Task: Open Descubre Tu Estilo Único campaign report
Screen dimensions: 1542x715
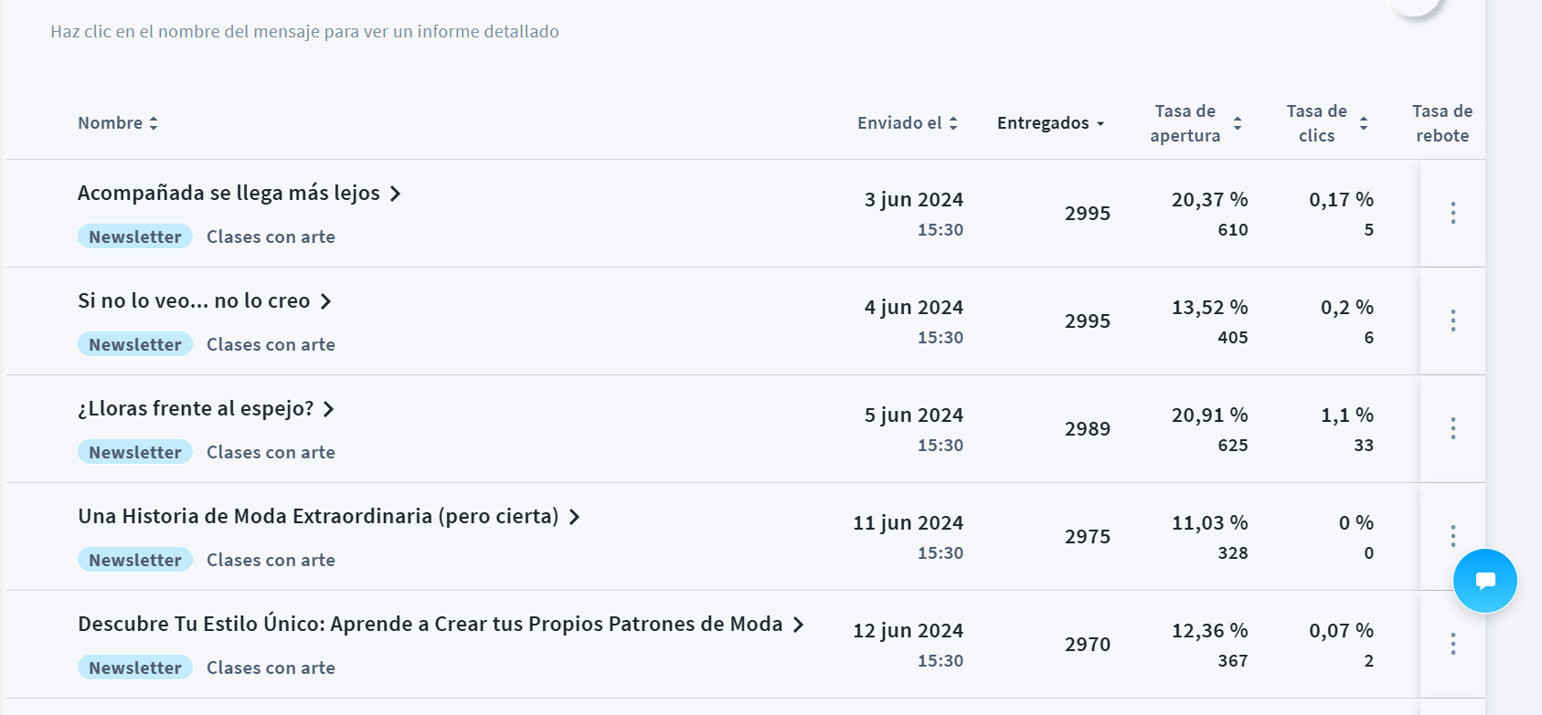Action: pos(430,625)
